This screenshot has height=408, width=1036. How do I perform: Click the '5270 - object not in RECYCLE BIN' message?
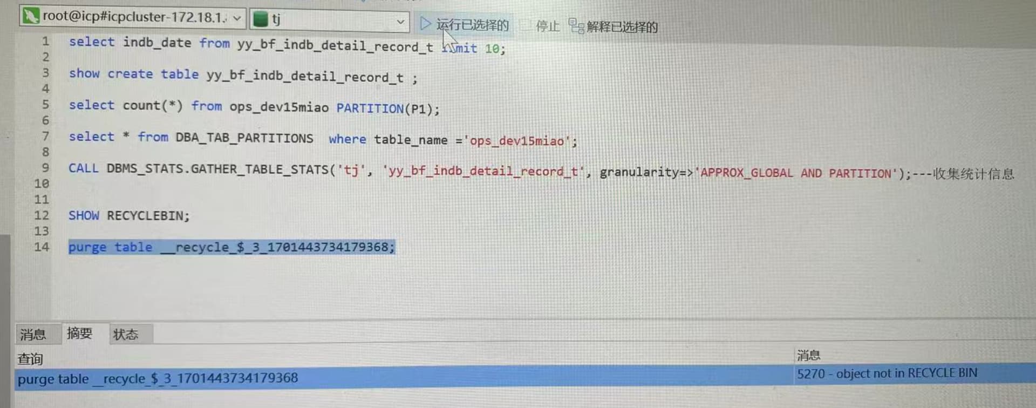887,373
